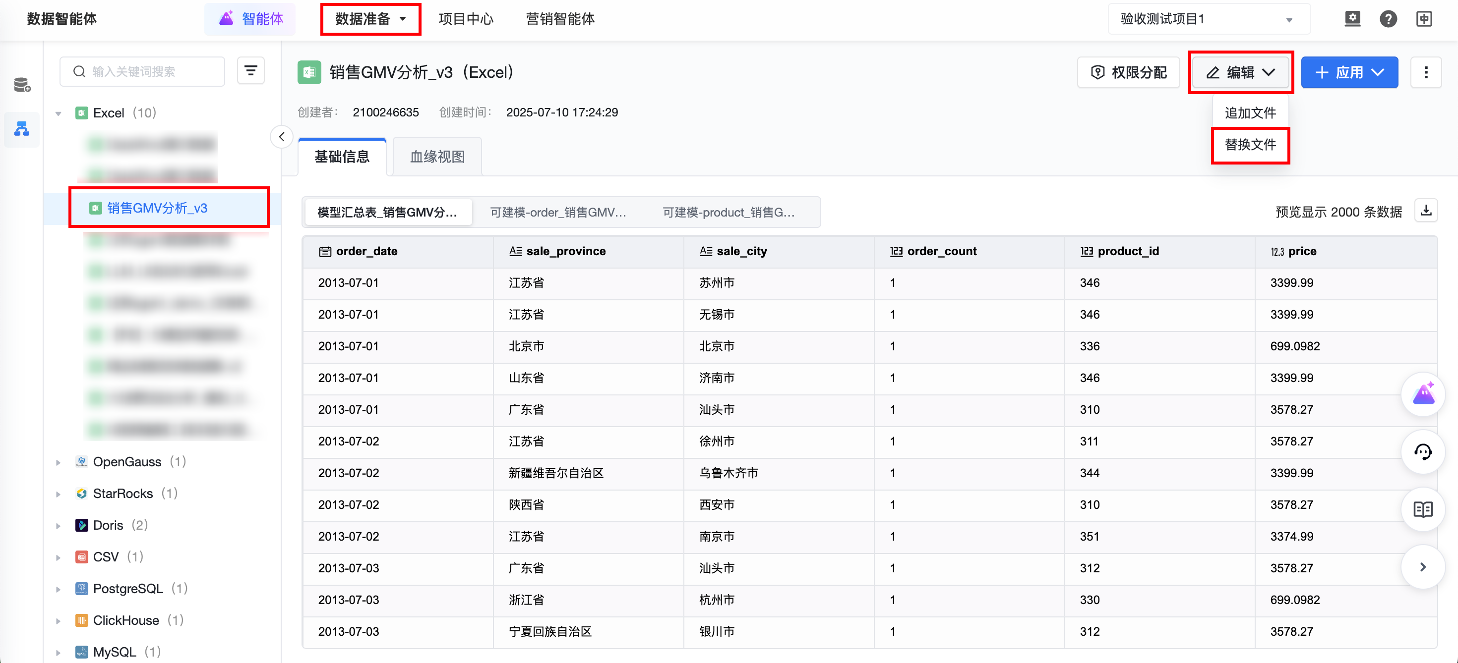Click the filter icon beside search box
Viewport: 1458px width, 663px height.
coord(251,71)
